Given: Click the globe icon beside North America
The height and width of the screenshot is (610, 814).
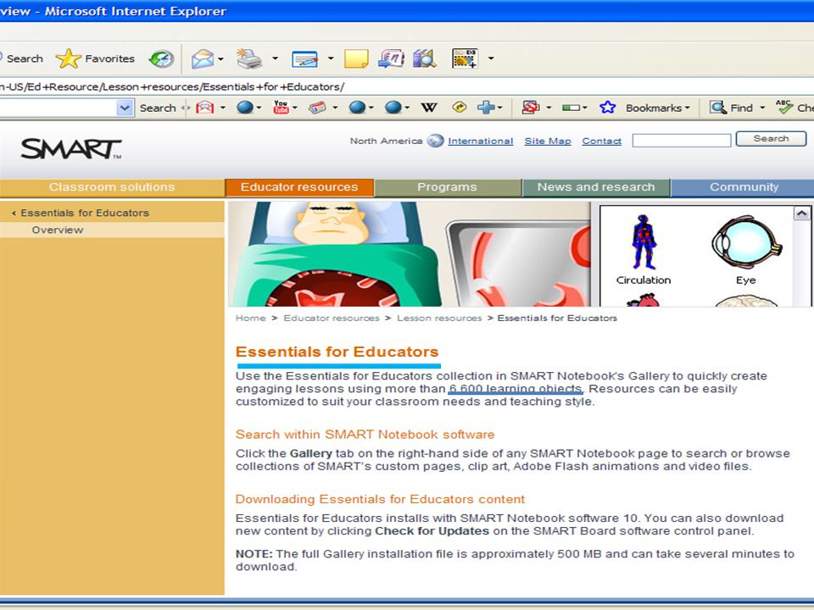Looking at the screenshot, I should point(435,141).
